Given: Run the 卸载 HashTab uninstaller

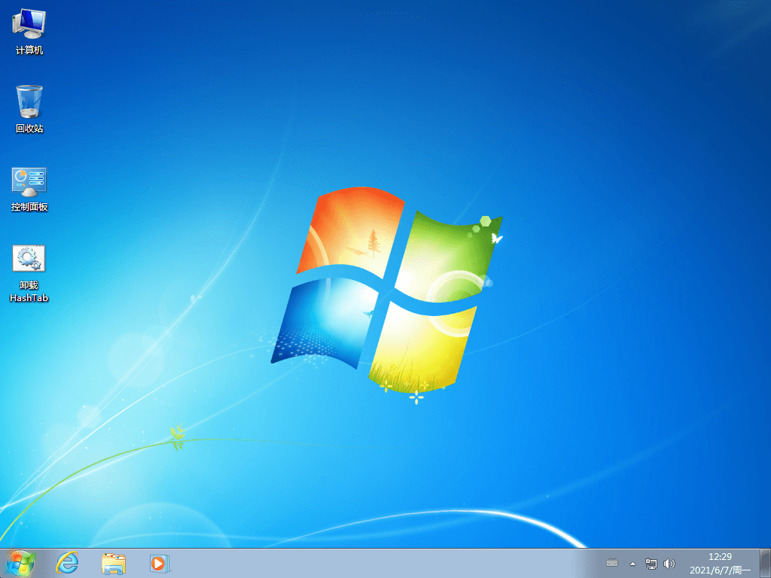Looking at the screenshot, I should point(29,260).
